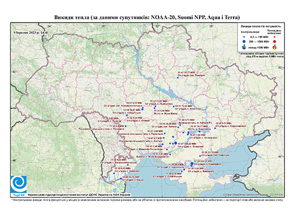Screen dimensions: 294x208
Task: Open the OpenStreetMap contributors attribution
Action: [x=253, y=194]
